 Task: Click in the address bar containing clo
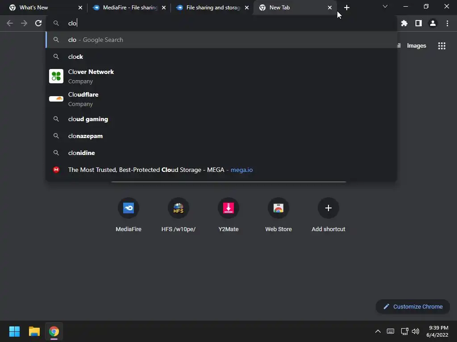tap(221, 23)
